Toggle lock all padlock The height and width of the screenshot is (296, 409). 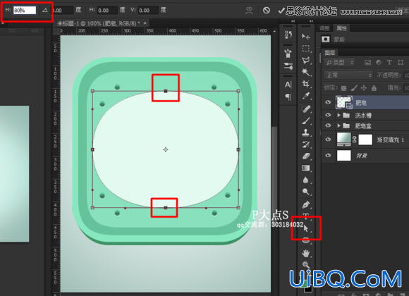pos(374,88)
